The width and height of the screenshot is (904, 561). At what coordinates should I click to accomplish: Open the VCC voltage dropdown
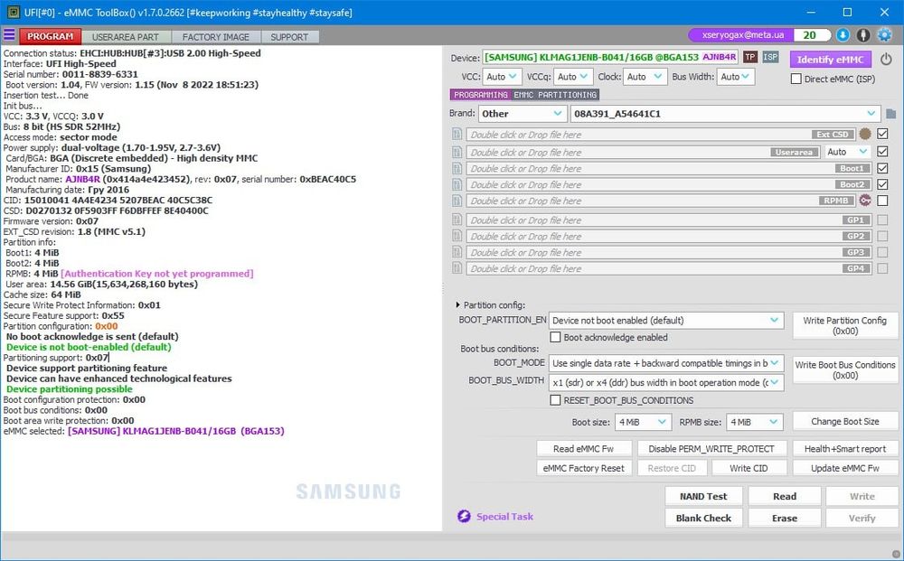pyautogui.click(x=502, y=77)
